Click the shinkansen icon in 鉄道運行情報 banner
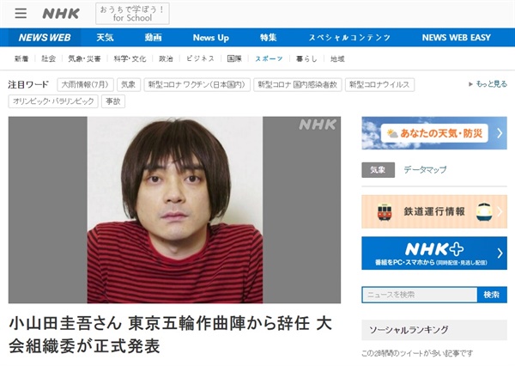The width and height of the screenshot is (515, 366). (484, 211)
